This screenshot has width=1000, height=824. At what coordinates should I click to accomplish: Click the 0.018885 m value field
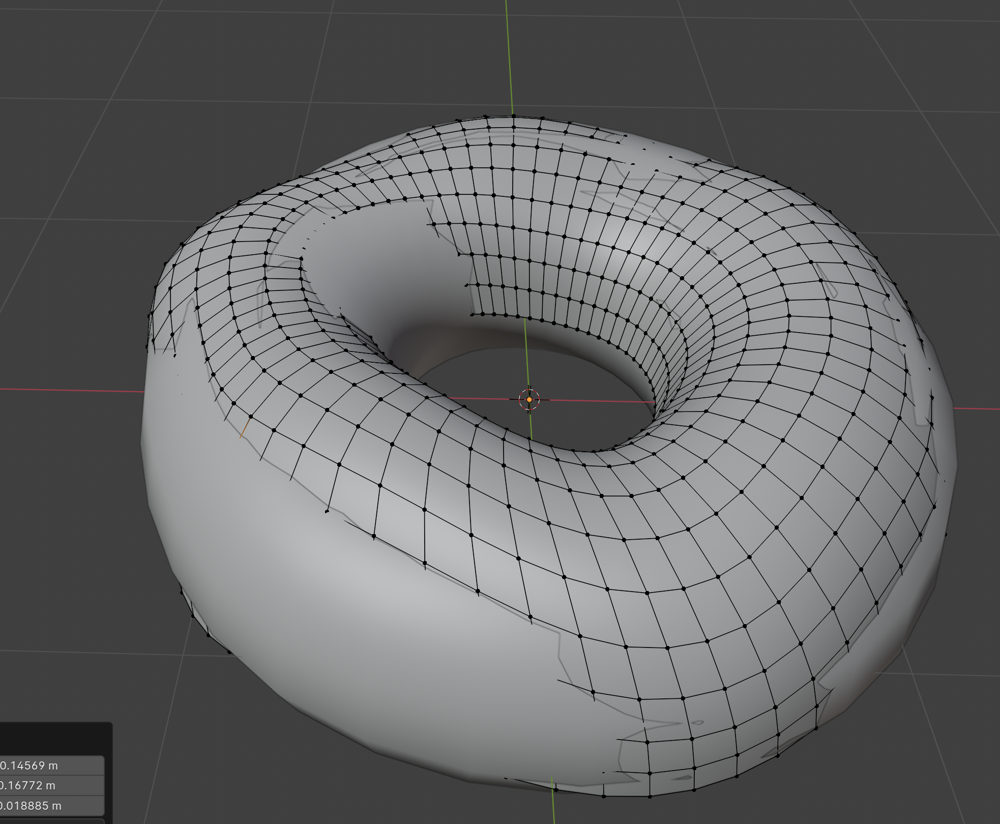click(x=51, y=806)
